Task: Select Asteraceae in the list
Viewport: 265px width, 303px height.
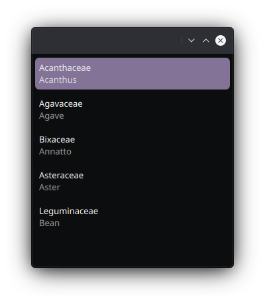Action: [x=132, y=181]
